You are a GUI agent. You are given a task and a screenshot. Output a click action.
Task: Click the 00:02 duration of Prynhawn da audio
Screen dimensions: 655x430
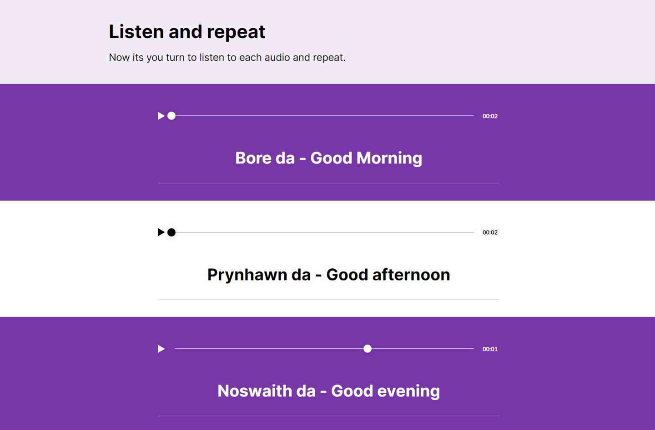(x=490, y=232)
